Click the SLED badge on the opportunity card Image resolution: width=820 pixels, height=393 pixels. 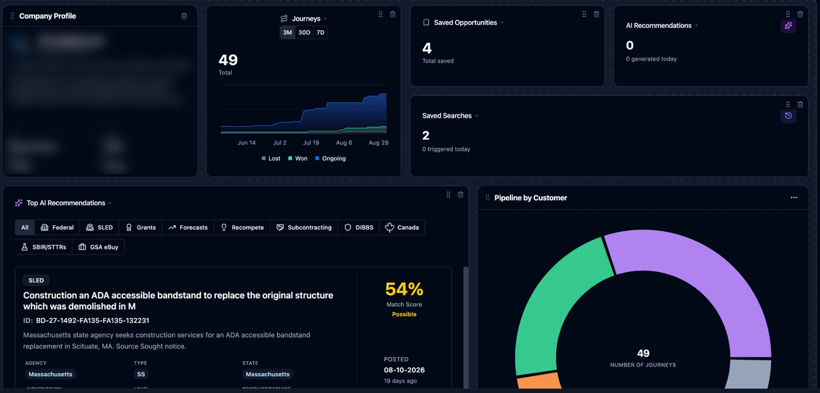coord(37,280)
